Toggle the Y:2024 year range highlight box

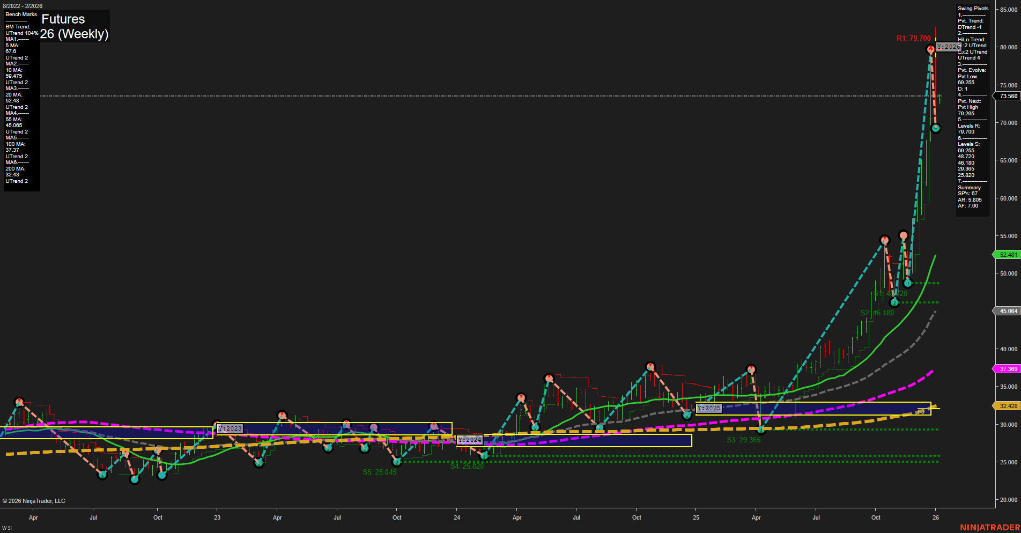pos(469,440)
